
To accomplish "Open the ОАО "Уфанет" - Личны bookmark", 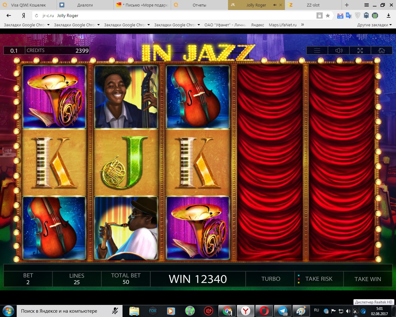I will [x=225, y=25].
